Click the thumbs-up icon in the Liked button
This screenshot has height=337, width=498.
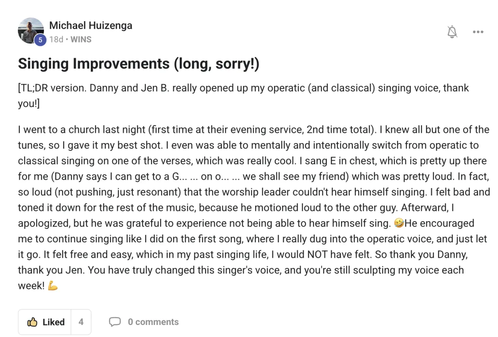pyautogui.click(x=32, y=322)
